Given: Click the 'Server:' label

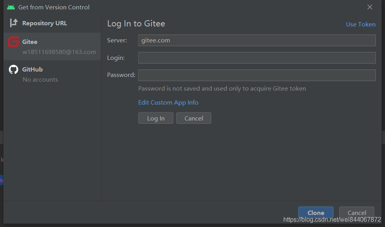Looking at the screenshot, I should [117, 40].
